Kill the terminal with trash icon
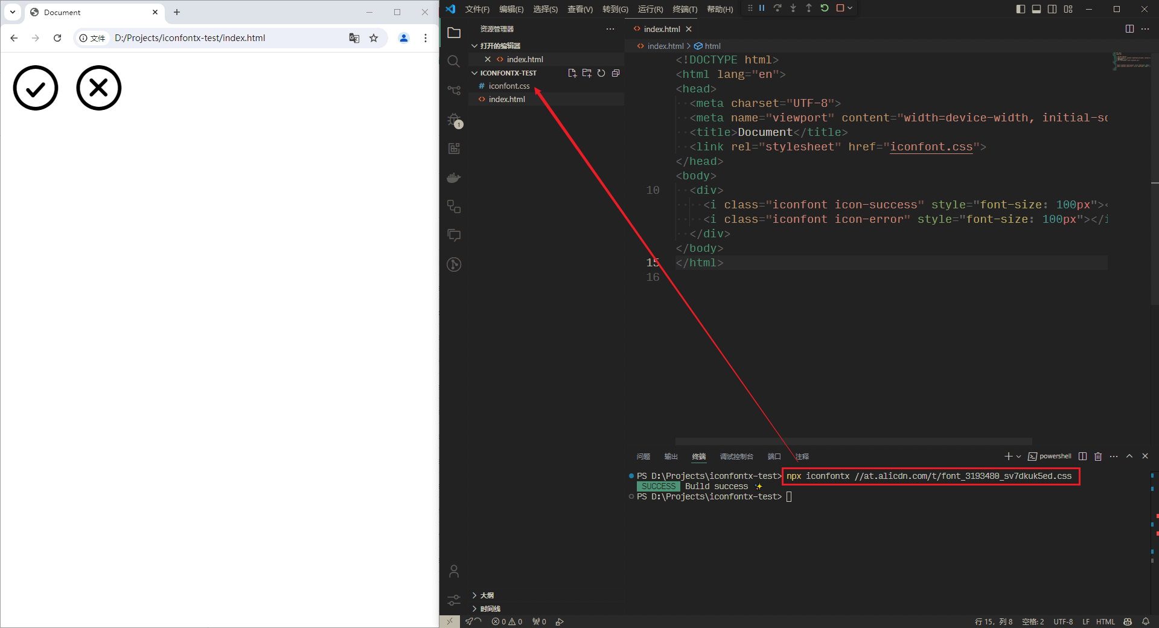This screenshot has width=1159, height=628. point(1098,457)
